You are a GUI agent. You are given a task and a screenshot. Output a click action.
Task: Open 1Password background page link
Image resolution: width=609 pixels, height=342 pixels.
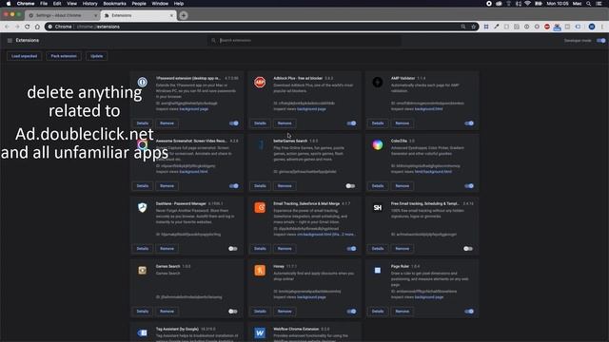pos(194,109)
